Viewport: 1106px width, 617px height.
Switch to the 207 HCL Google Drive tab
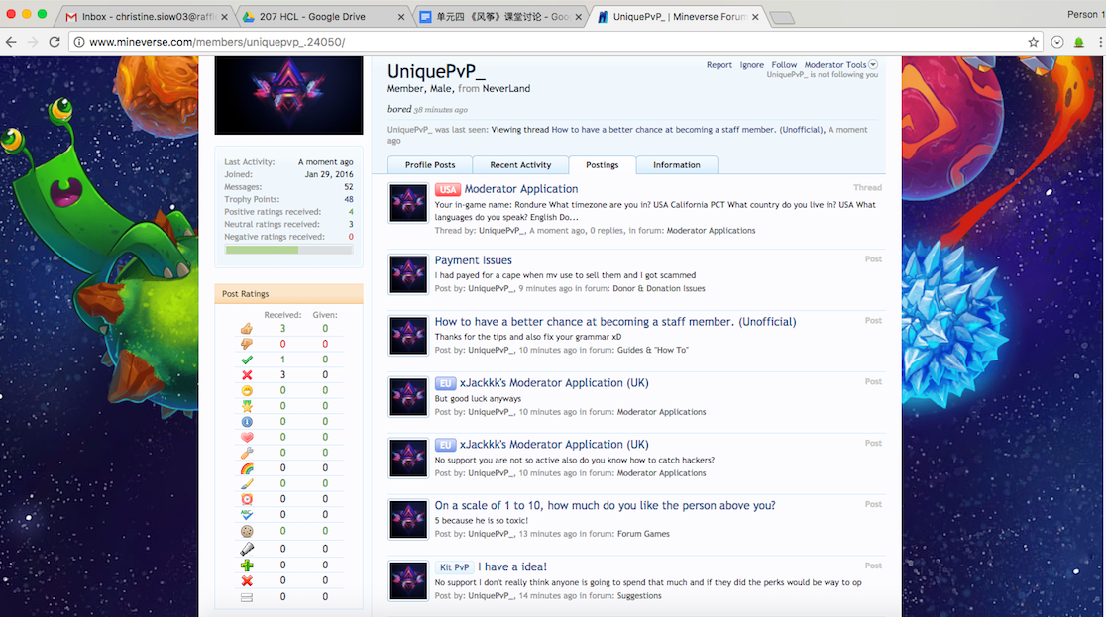click(x=321, y=16)
